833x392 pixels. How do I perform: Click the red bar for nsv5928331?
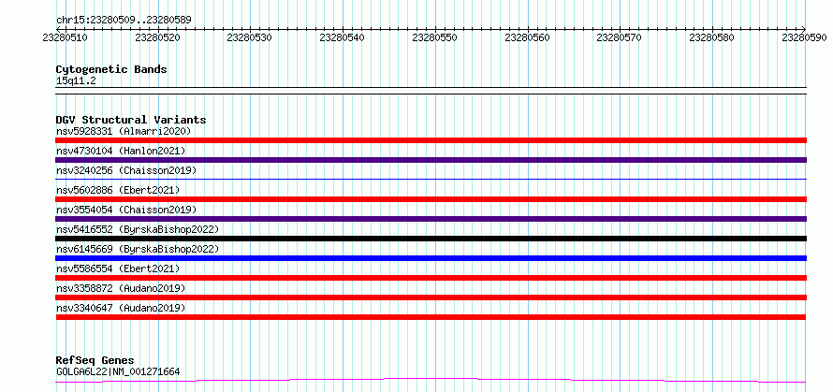(x=431, y=140)
